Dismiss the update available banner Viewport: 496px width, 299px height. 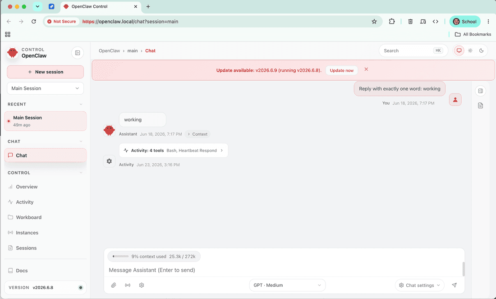tap(366, 69)
